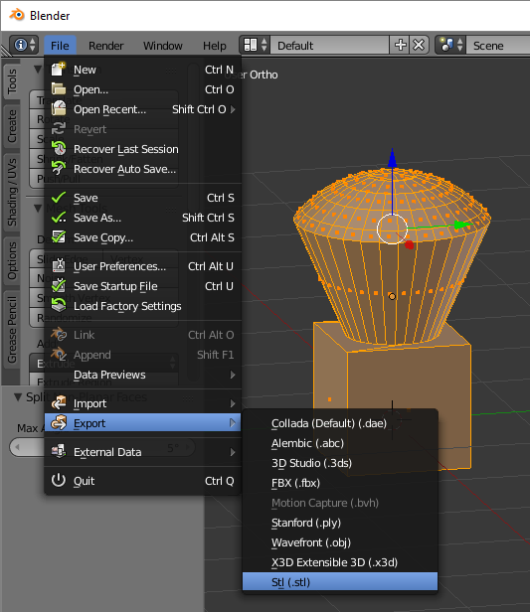Viewport: 530px width, 612px height.
Task: Click the Scene name field
Action: [x=499, y=45]
